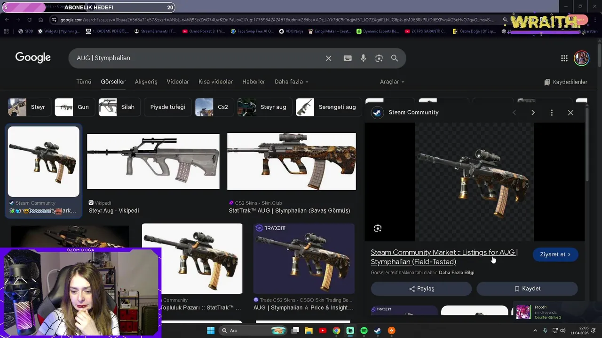
Task: Filter by the Gun chip
Action: 75,107
